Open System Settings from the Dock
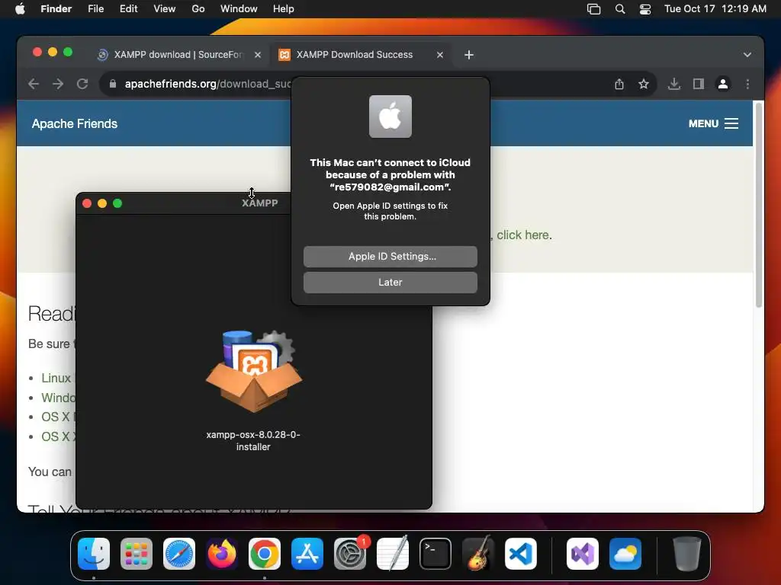781x585 pixels. [350, 554]
